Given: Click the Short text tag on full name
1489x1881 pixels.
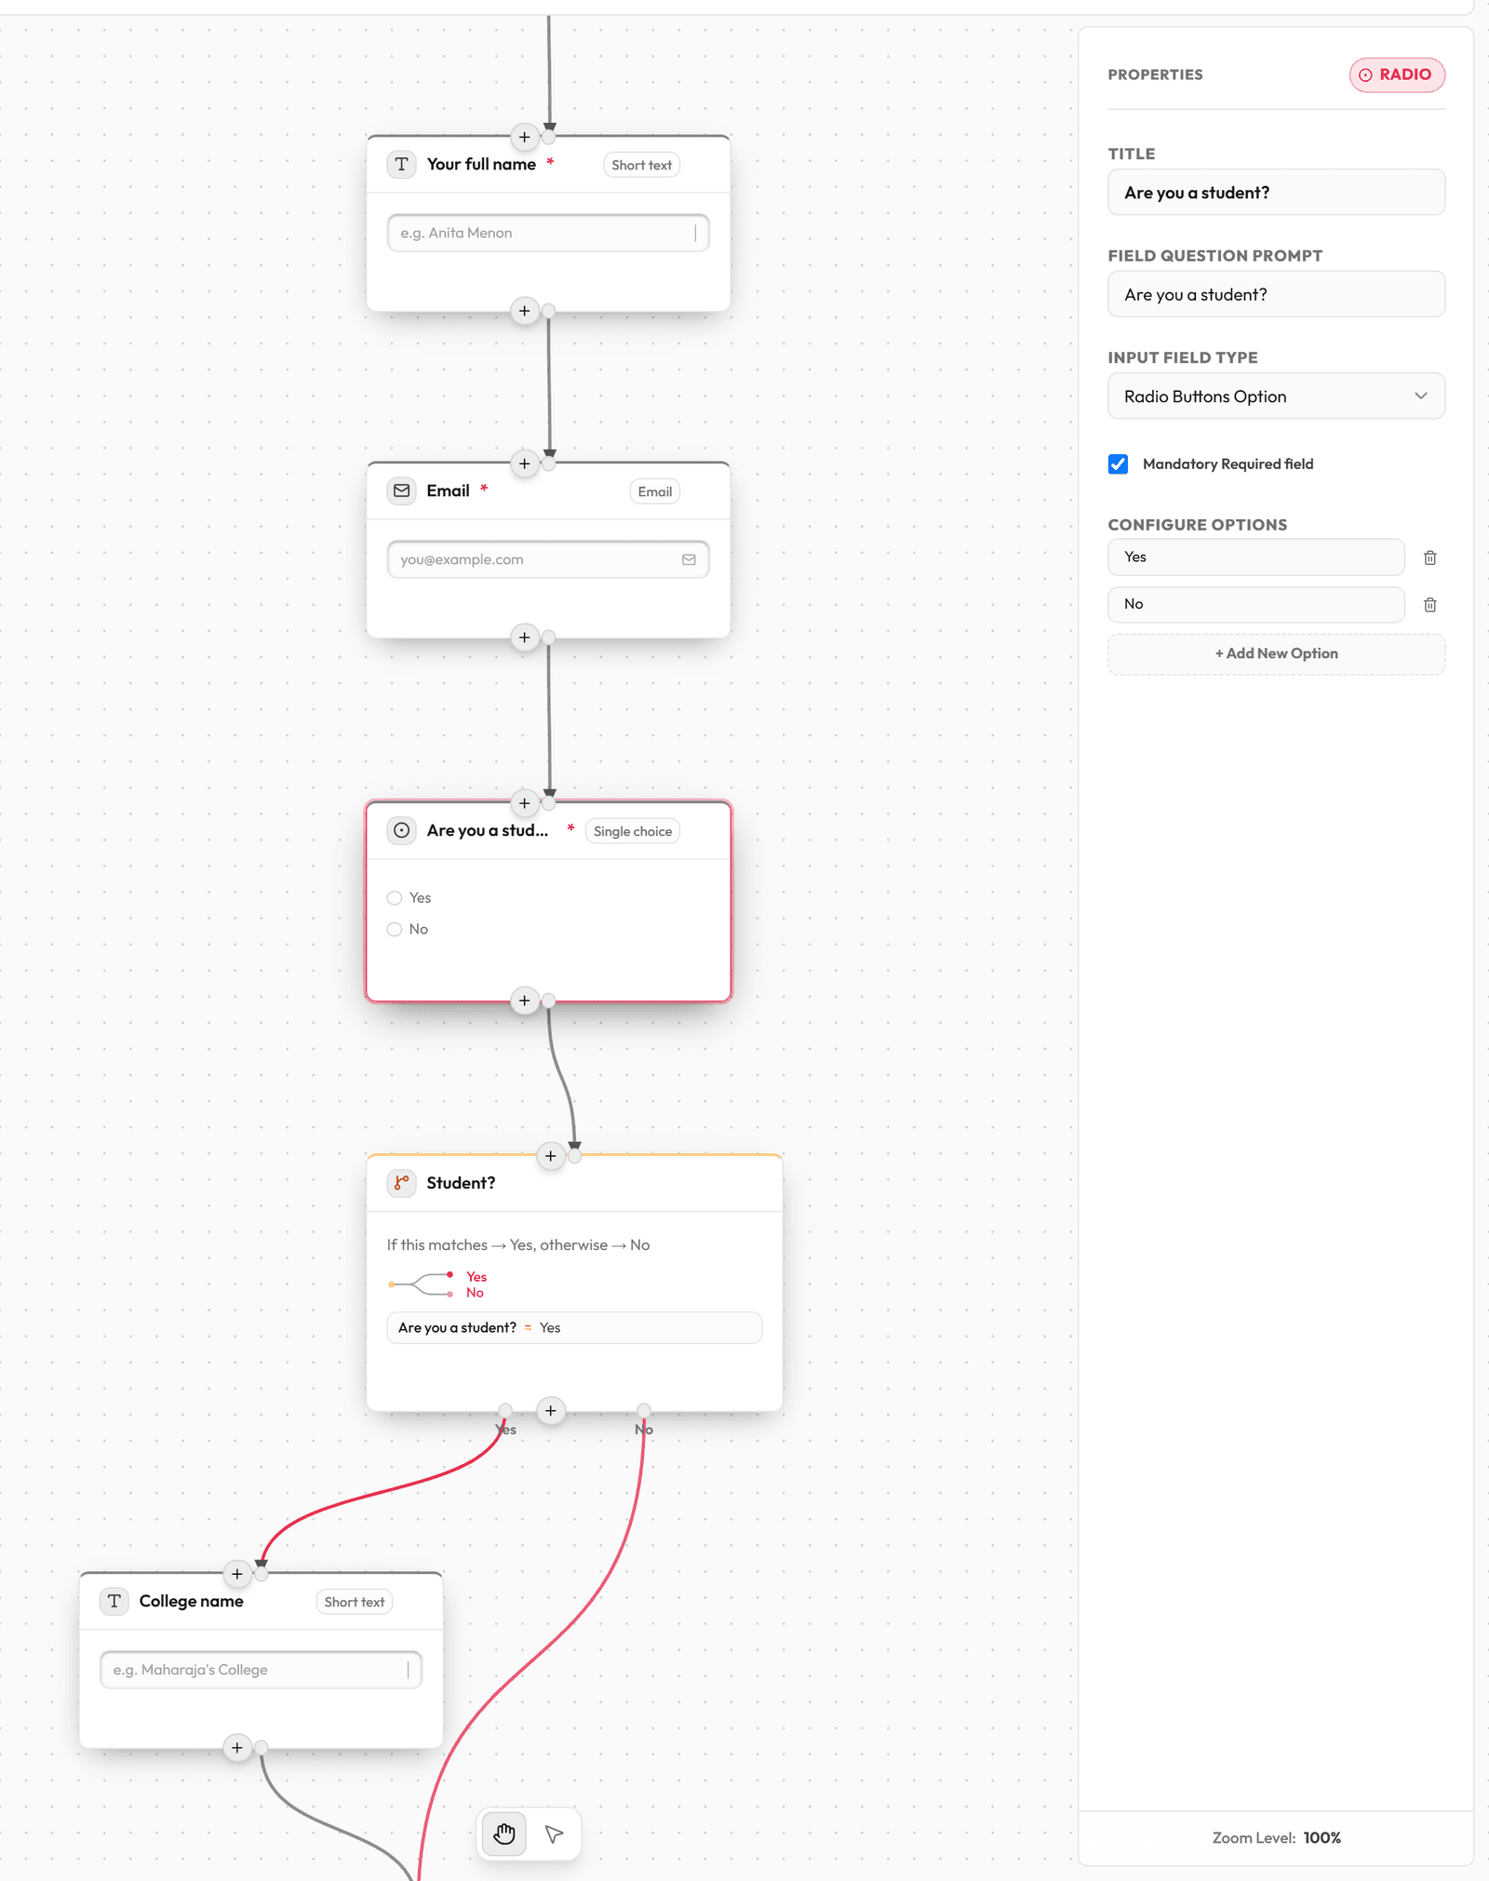Looking at the screenshot, I should pyautogui.click(x=641, y=165).
